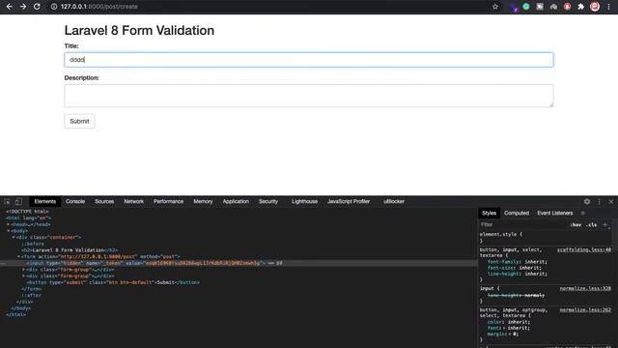
Task: Switch to the Security tab
Action: click(268, 202)
